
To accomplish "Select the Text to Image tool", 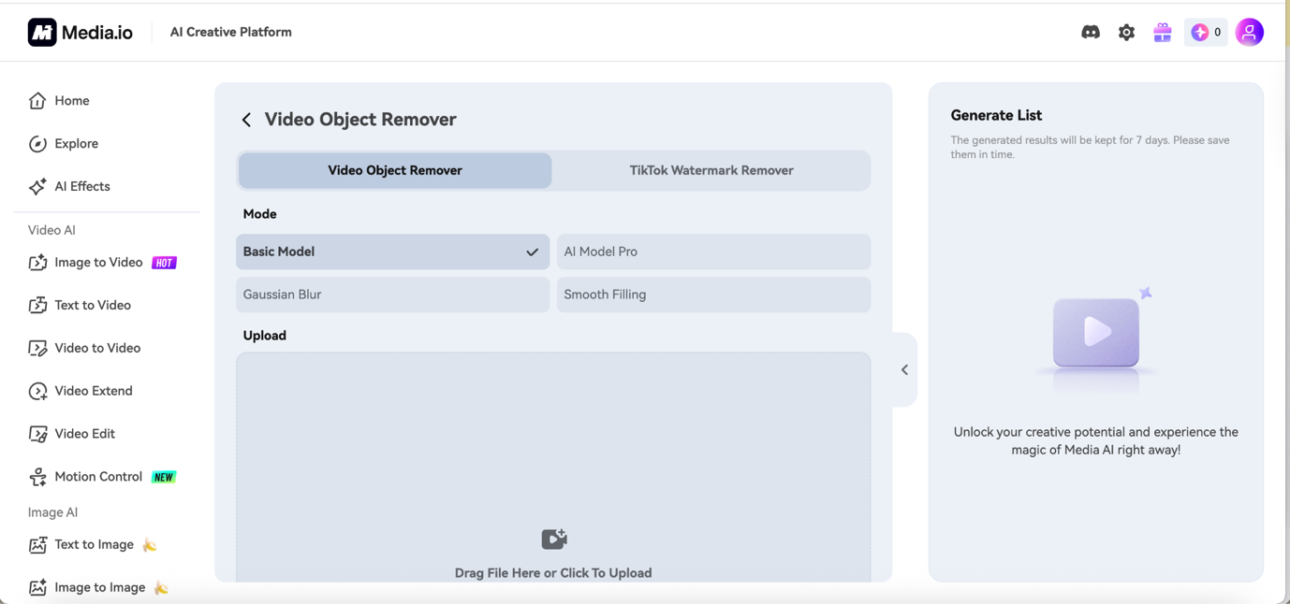I will coord(93,544).
